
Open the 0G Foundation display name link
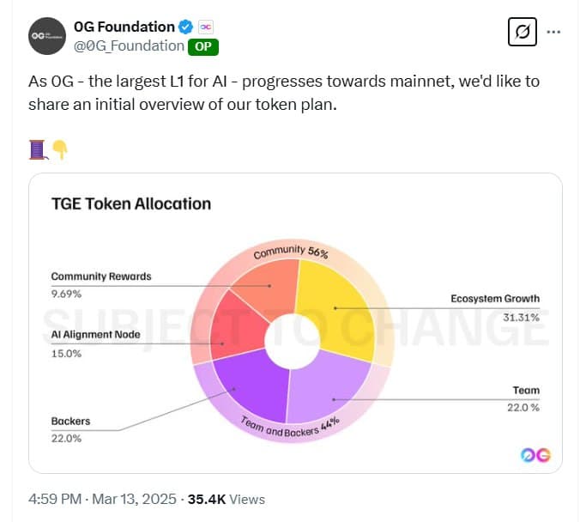[124, 27]
